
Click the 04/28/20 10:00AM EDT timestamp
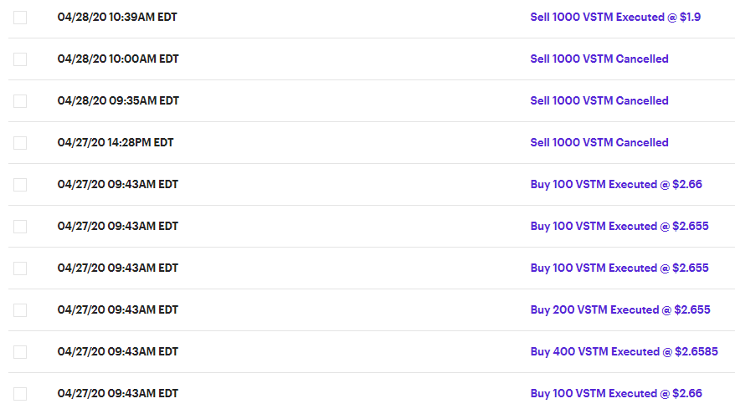point(118,59)
